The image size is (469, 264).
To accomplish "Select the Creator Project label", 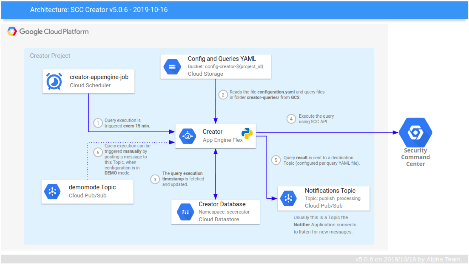I will (50, 55).
